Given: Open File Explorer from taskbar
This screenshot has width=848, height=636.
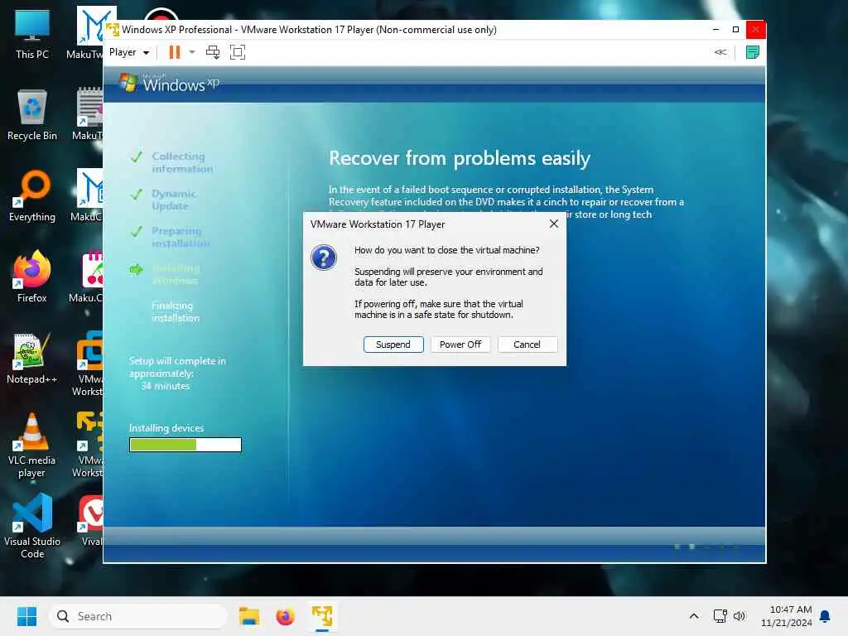Looking at the screenshot, I should coord(248,616).
